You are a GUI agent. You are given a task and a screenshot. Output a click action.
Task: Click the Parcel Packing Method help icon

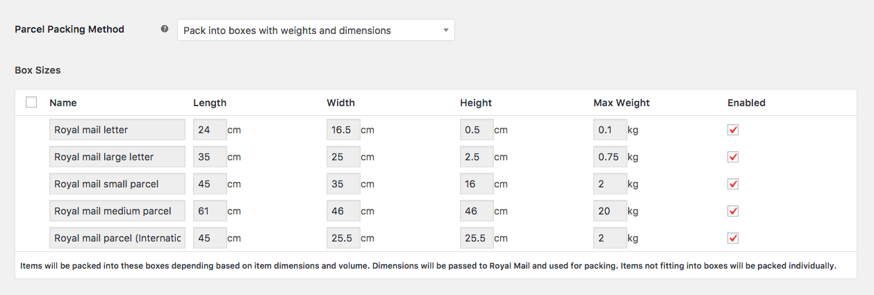pos(165,29)
